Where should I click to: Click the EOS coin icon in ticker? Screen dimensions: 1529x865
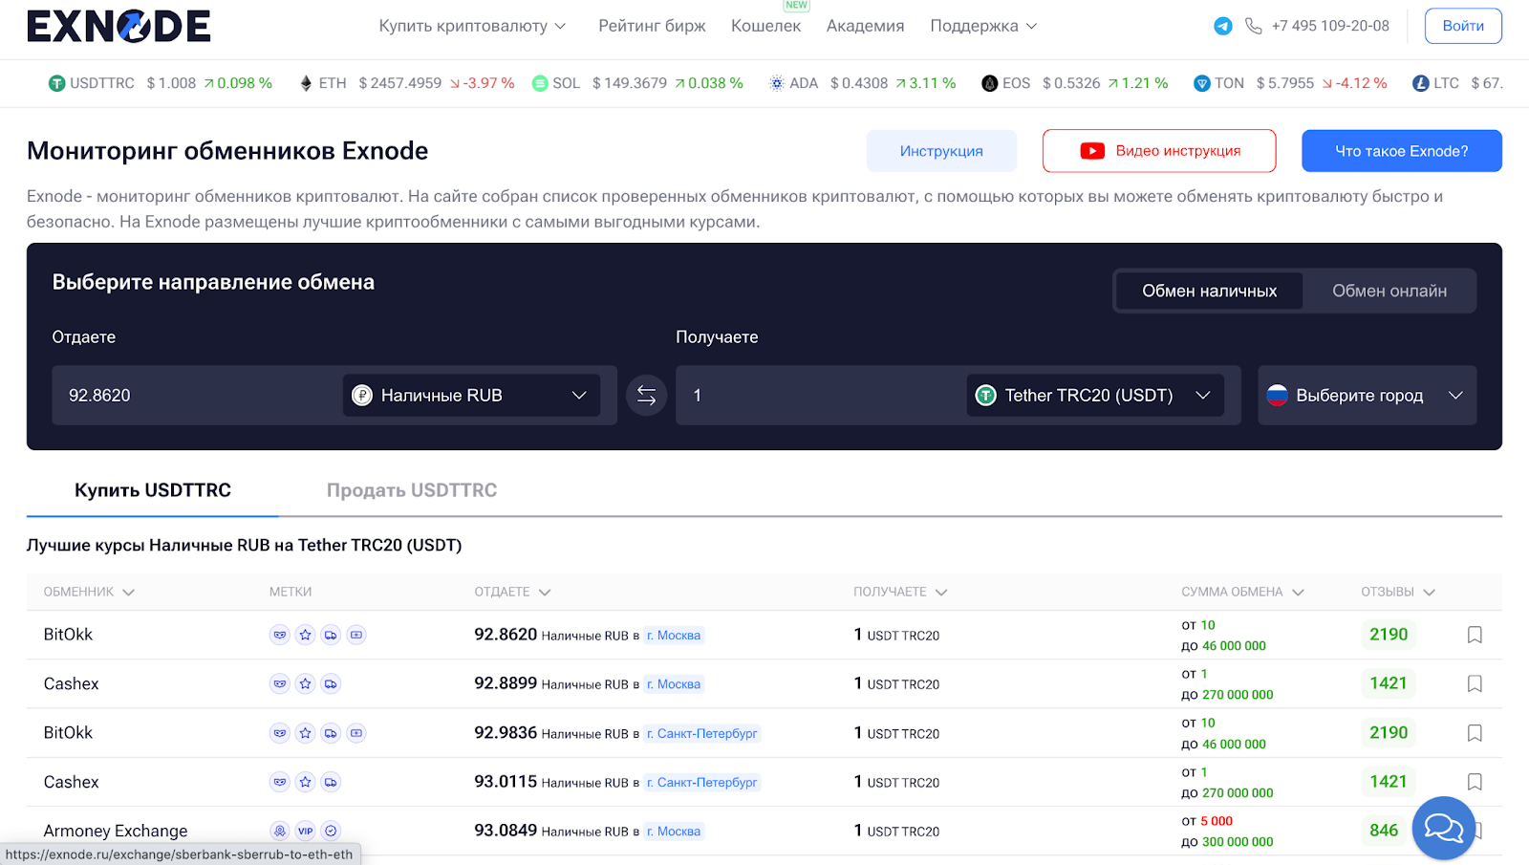pyautogui.click(x=990, y=83)
